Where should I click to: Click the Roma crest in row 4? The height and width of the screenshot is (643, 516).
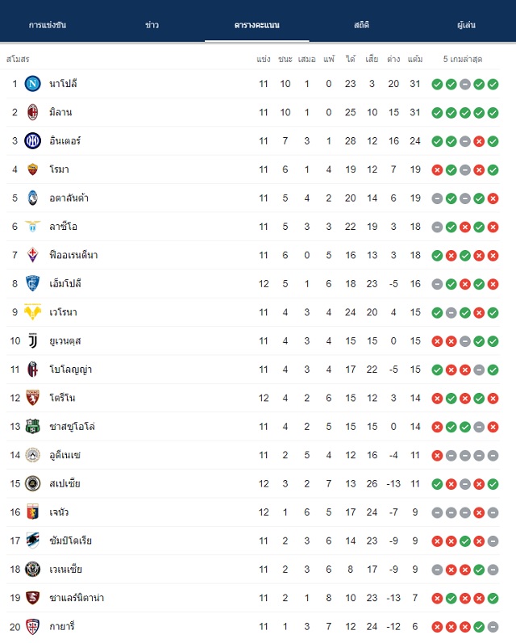pyautogui.click(x=33, y=169)
